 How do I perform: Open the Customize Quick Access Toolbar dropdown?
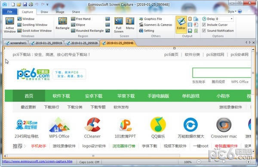[x=47, y=5]
